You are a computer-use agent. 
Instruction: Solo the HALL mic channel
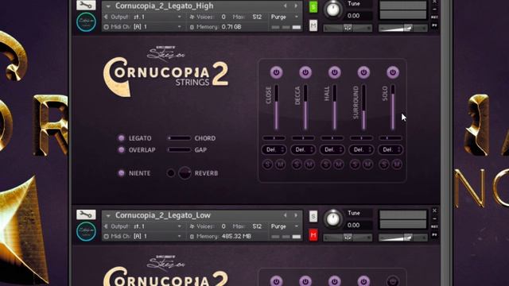[325, 164]
